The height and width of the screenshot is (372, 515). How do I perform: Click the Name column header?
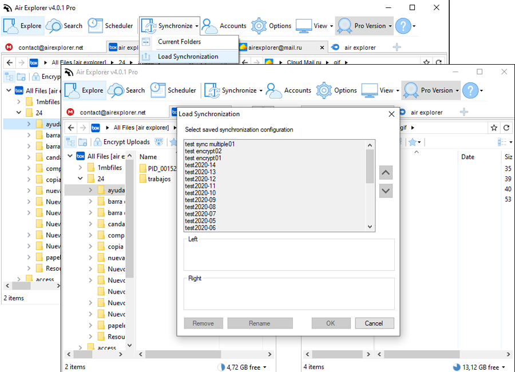point(148,157)
